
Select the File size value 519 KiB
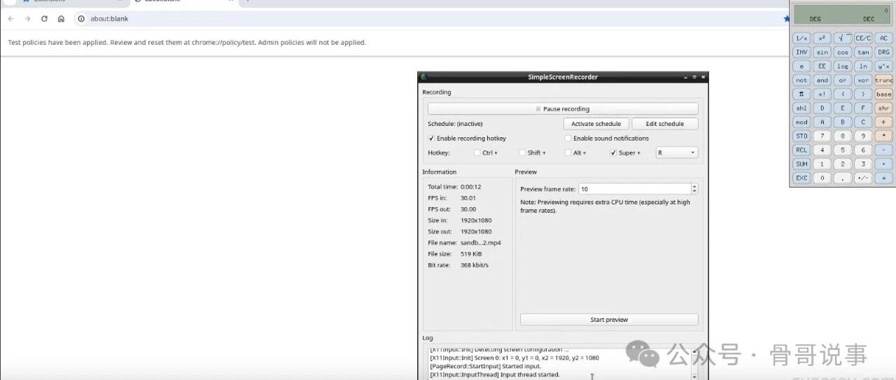[x=470, y=254]
